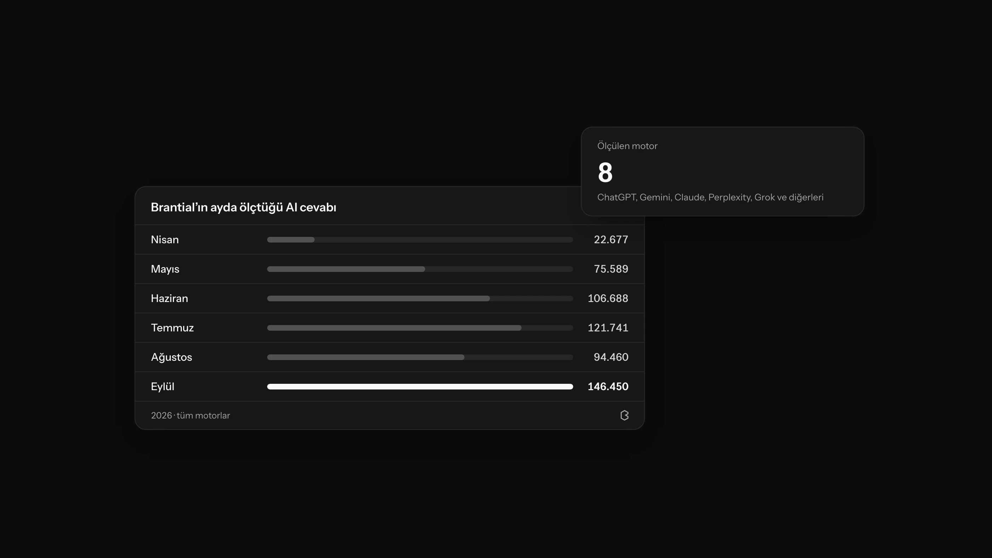Click the '2026 · tüm motorlar' footer text
The image size is (992, 558).
click(190, 416)
